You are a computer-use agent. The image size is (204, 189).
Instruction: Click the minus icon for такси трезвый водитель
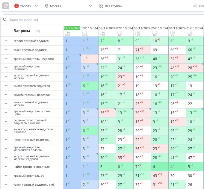tap(6, 50)
